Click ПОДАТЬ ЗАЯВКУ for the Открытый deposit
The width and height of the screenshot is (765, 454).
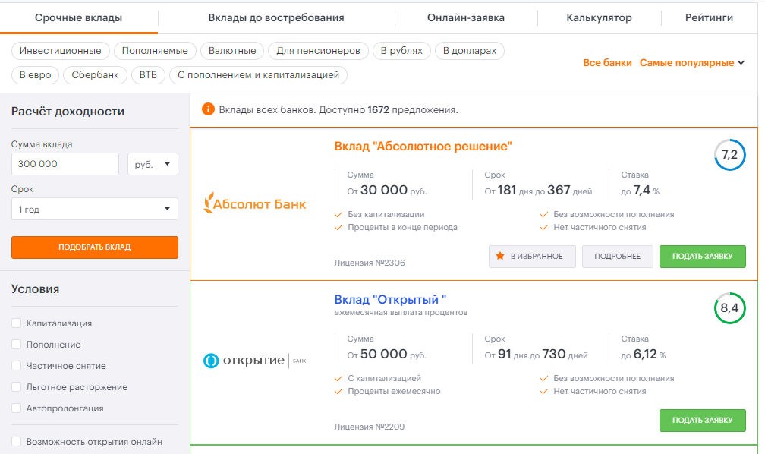tap(703, 421)
